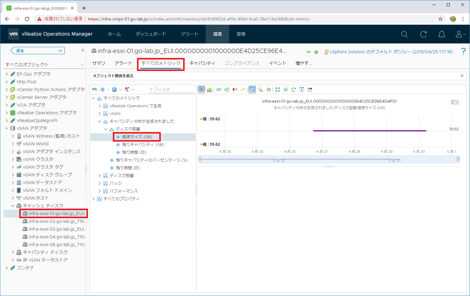Image resolution: width=470 pixels, height=296 pixels.
Task: Open the notifications bell icon
Action: point(442,34)
